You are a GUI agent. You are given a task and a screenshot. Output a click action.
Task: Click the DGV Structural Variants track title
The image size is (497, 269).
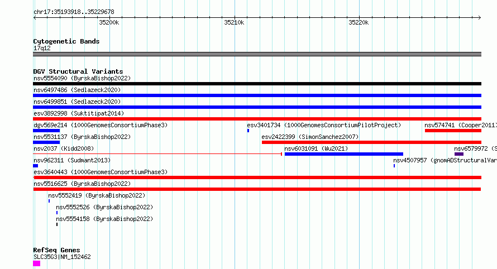click(78, 71)
